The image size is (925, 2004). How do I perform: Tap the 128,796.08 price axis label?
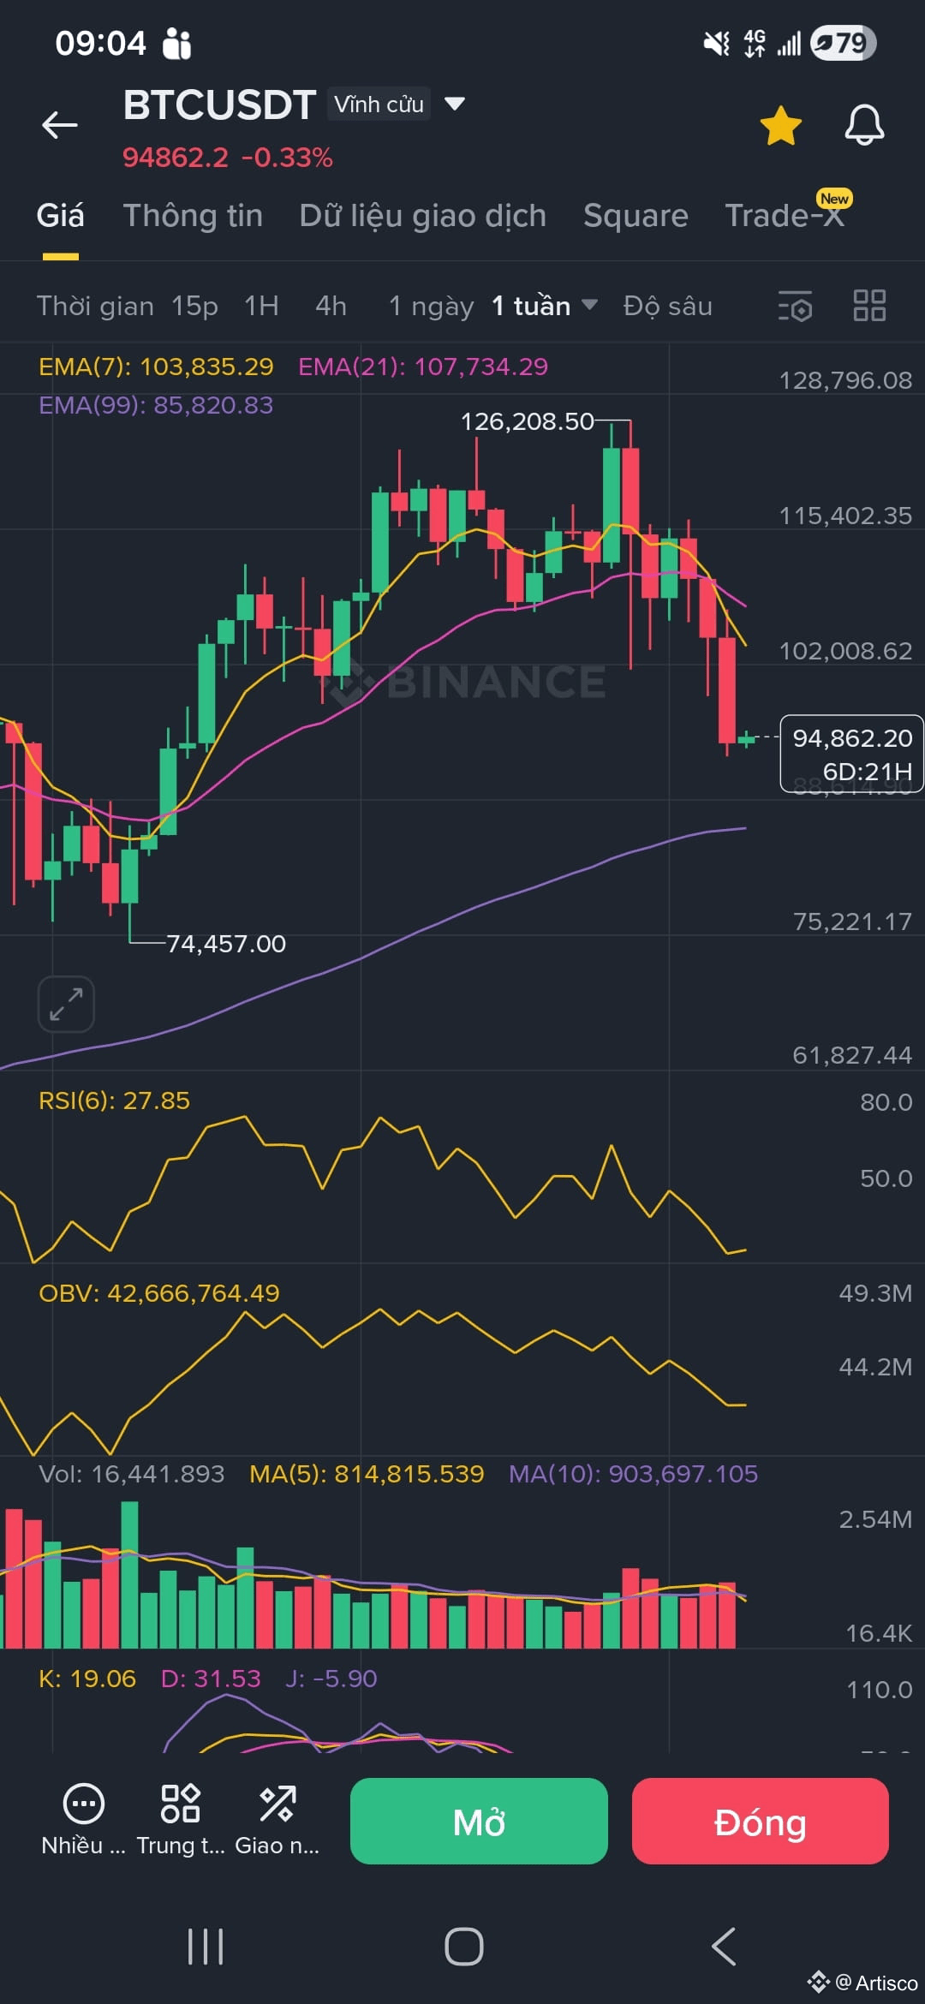click(845, 380)
